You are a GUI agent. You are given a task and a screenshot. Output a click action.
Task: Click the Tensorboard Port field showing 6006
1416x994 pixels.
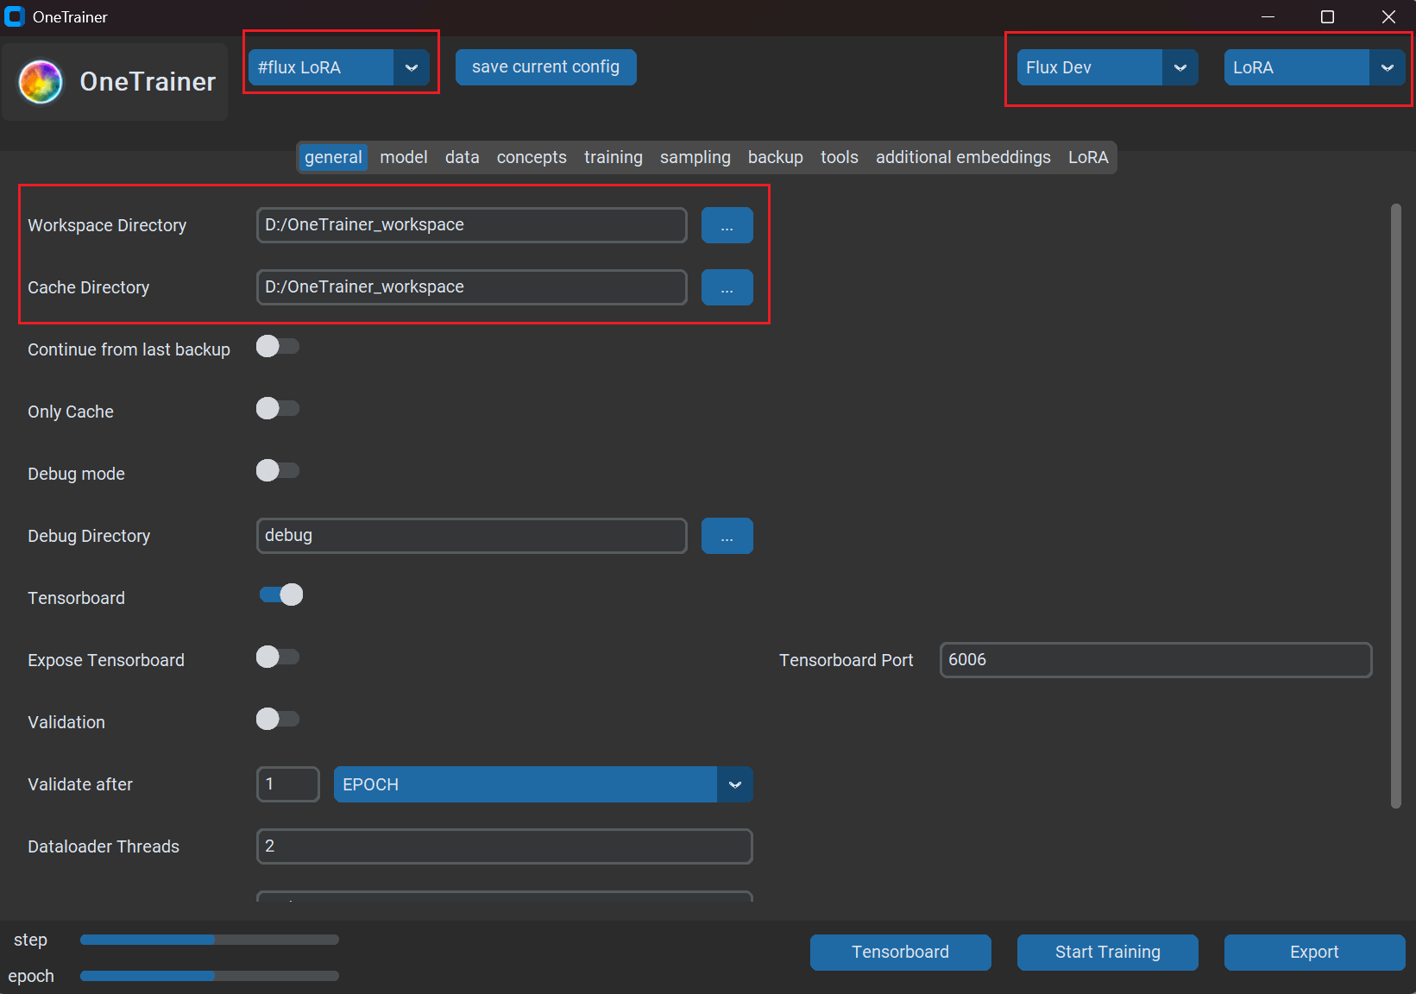click(1156, 660)
